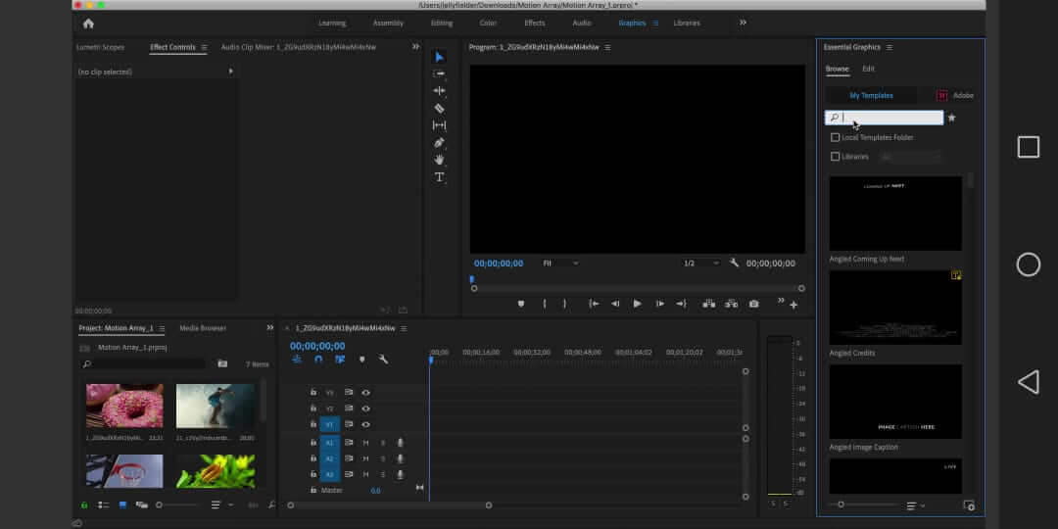Switch to the Color workspace
This screenshot has height=529, width=1058.
point(488,23)
